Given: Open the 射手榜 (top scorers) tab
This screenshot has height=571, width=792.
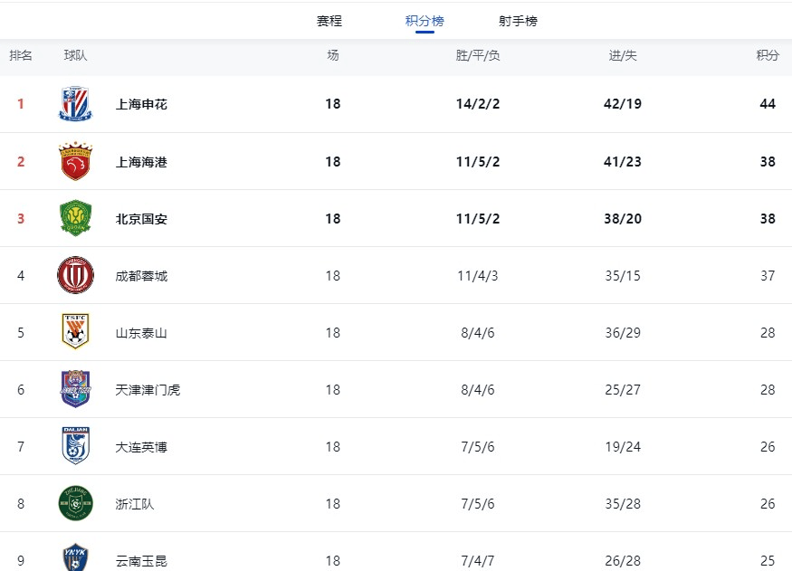Looking at the screenshot, I should point(518,21).
